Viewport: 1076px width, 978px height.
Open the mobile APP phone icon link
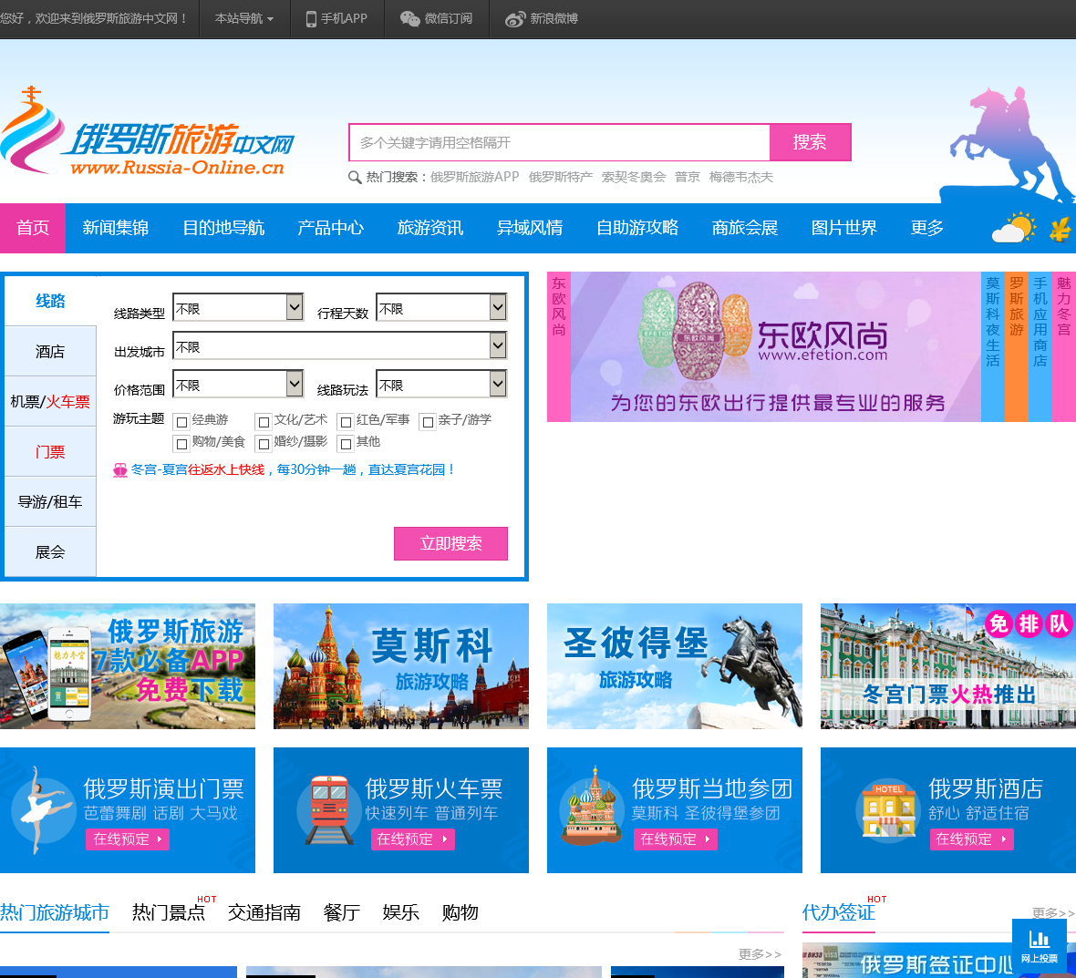point(311,18)
